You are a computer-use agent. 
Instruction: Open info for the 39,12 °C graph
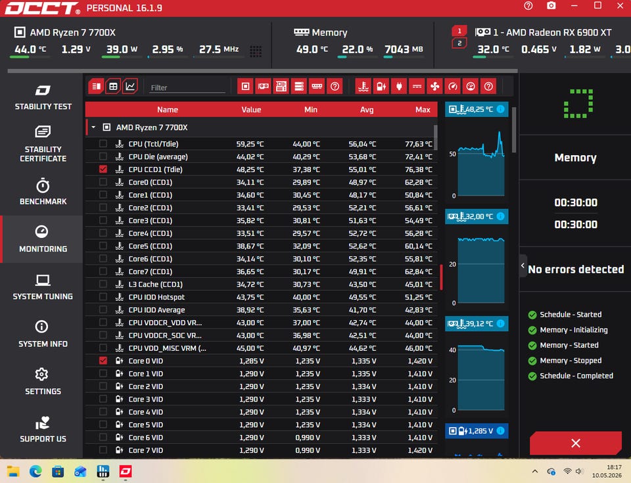click(x=501, y=323)
